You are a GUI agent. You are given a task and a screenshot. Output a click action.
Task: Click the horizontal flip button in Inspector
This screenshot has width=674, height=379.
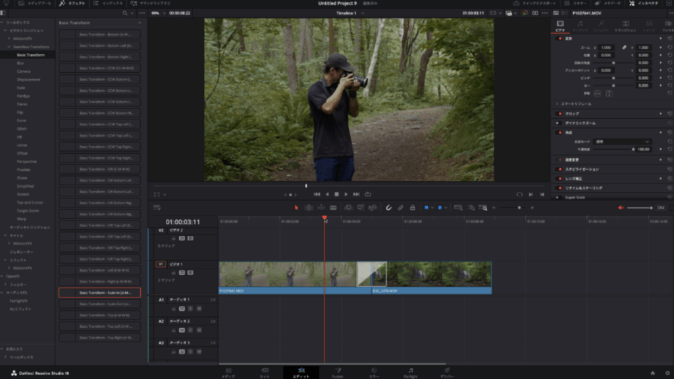[598, 93]
